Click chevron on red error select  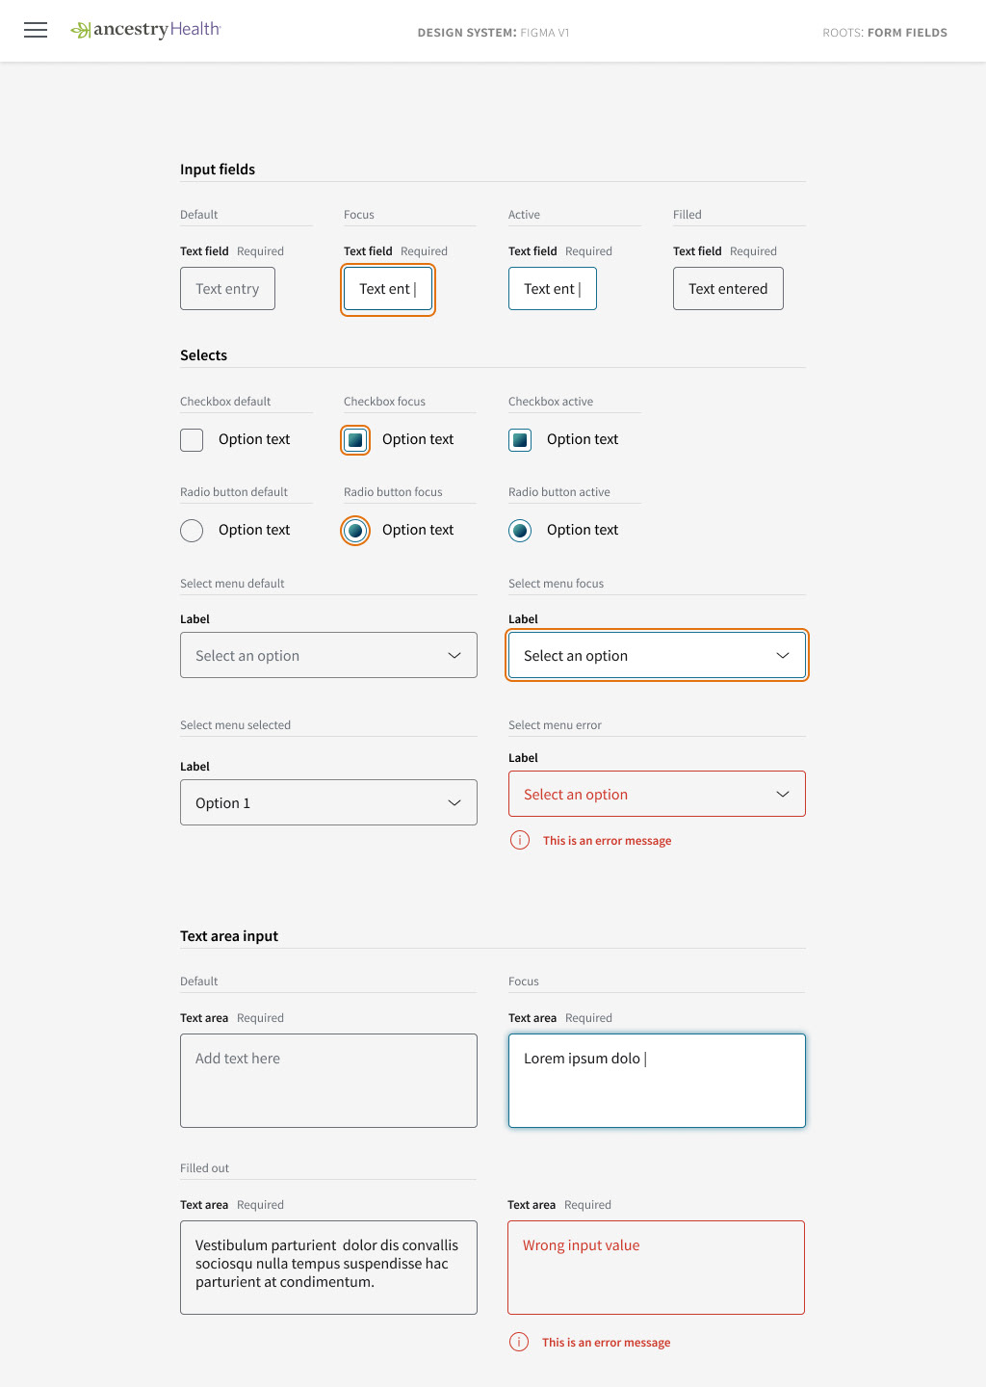(x=783, y=795)
